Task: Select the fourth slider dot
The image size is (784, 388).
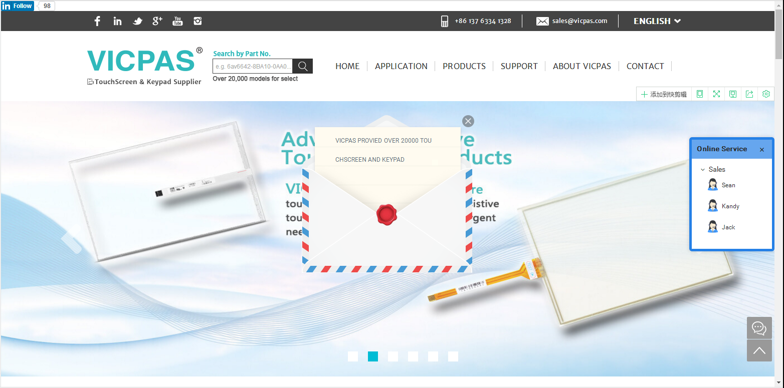Action: click(x=413, y=356)
